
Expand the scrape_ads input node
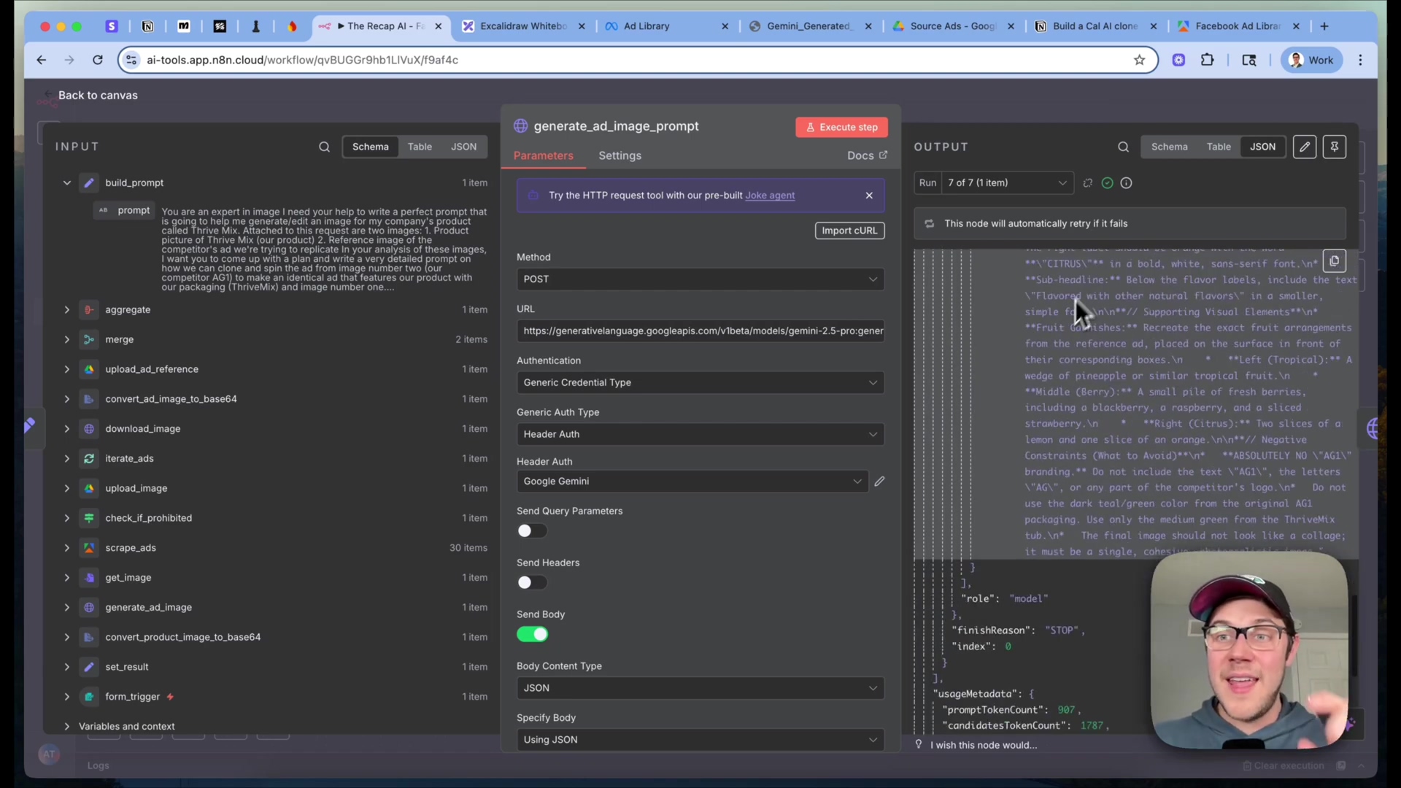click(x=66, y=548)
